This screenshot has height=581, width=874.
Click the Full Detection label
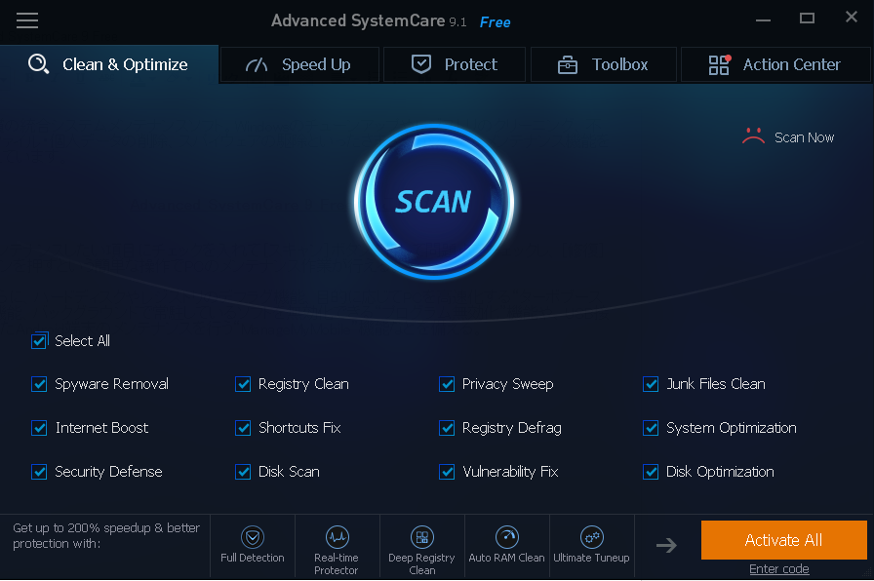253,558
